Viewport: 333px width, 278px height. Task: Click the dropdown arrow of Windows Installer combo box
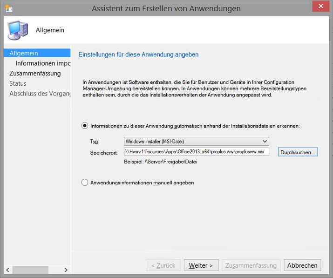pos(265,141)
